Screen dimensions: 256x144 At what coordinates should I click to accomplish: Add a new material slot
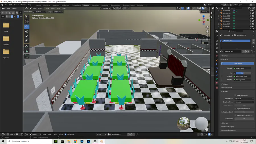[253, 40]
